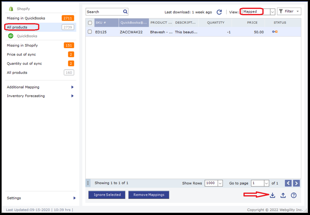The image size is (310, 215).
Task: Click the 50.00 price cell
Action: click(x=259, y=32)
